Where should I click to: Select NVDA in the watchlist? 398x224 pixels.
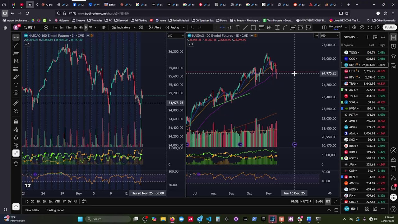(365, 109)
